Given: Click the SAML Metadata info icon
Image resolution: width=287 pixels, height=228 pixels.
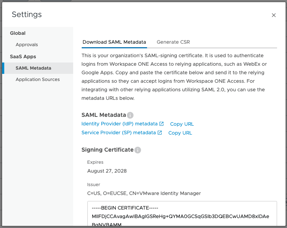Looking at the screenshot, I should (130, 115).
